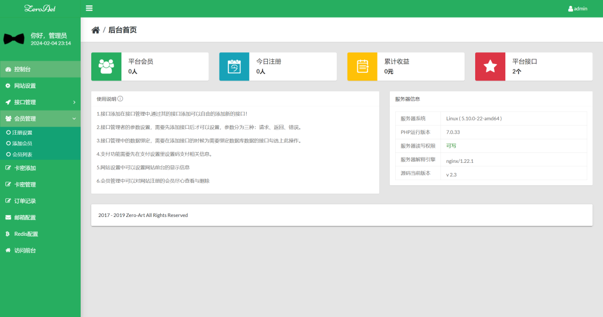Click the 控制台 dashboard icon
Screen dimensions: 603x317
(8, 69)
